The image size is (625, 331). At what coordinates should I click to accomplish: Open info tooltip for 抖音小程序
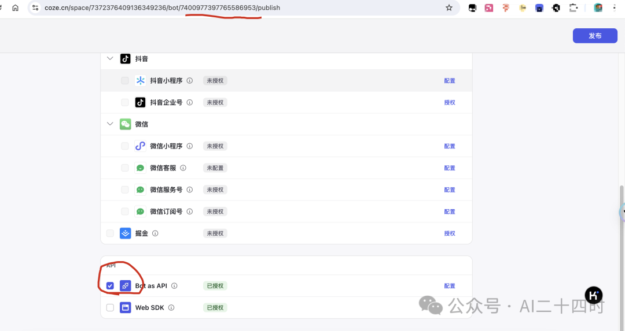coord(190,80)
